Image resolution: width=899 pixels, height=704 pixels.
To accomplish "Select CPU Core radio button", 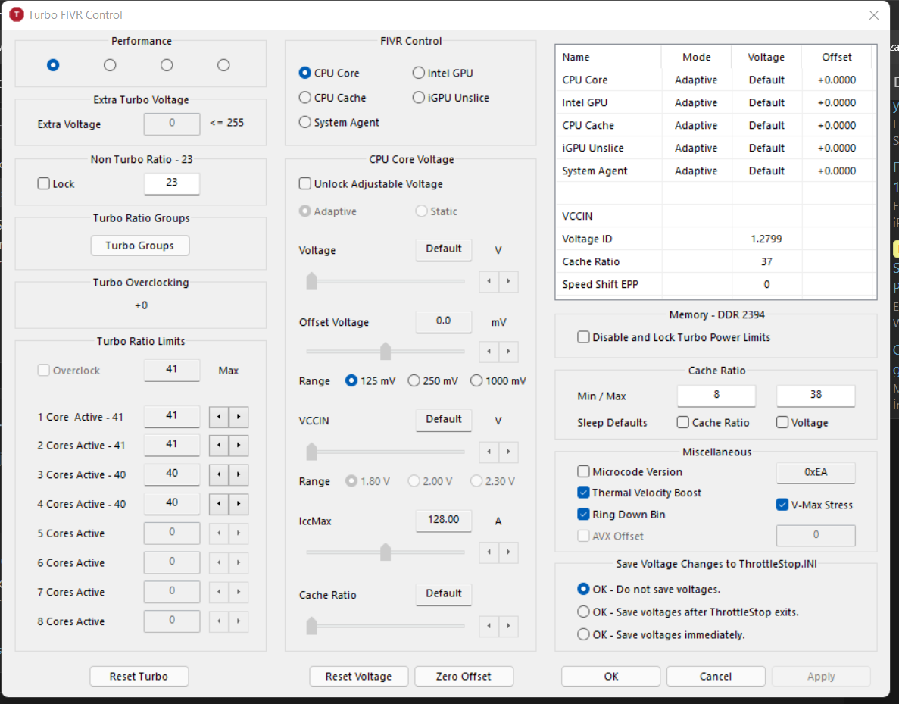I will (329, 73).
